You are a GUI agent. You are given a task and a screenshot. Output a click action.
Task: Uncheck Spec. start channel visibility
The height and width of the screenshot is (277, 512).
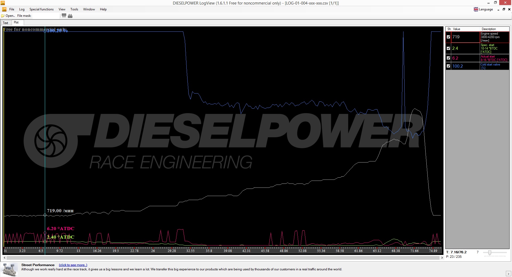click(x=449, y=48)
